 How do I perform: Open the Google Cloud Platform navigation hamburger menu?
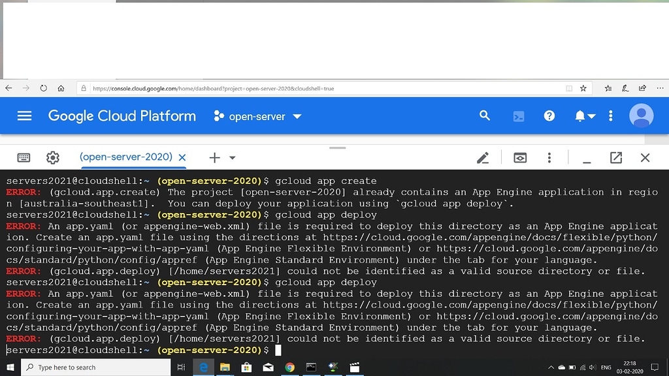tap(24, 116)
